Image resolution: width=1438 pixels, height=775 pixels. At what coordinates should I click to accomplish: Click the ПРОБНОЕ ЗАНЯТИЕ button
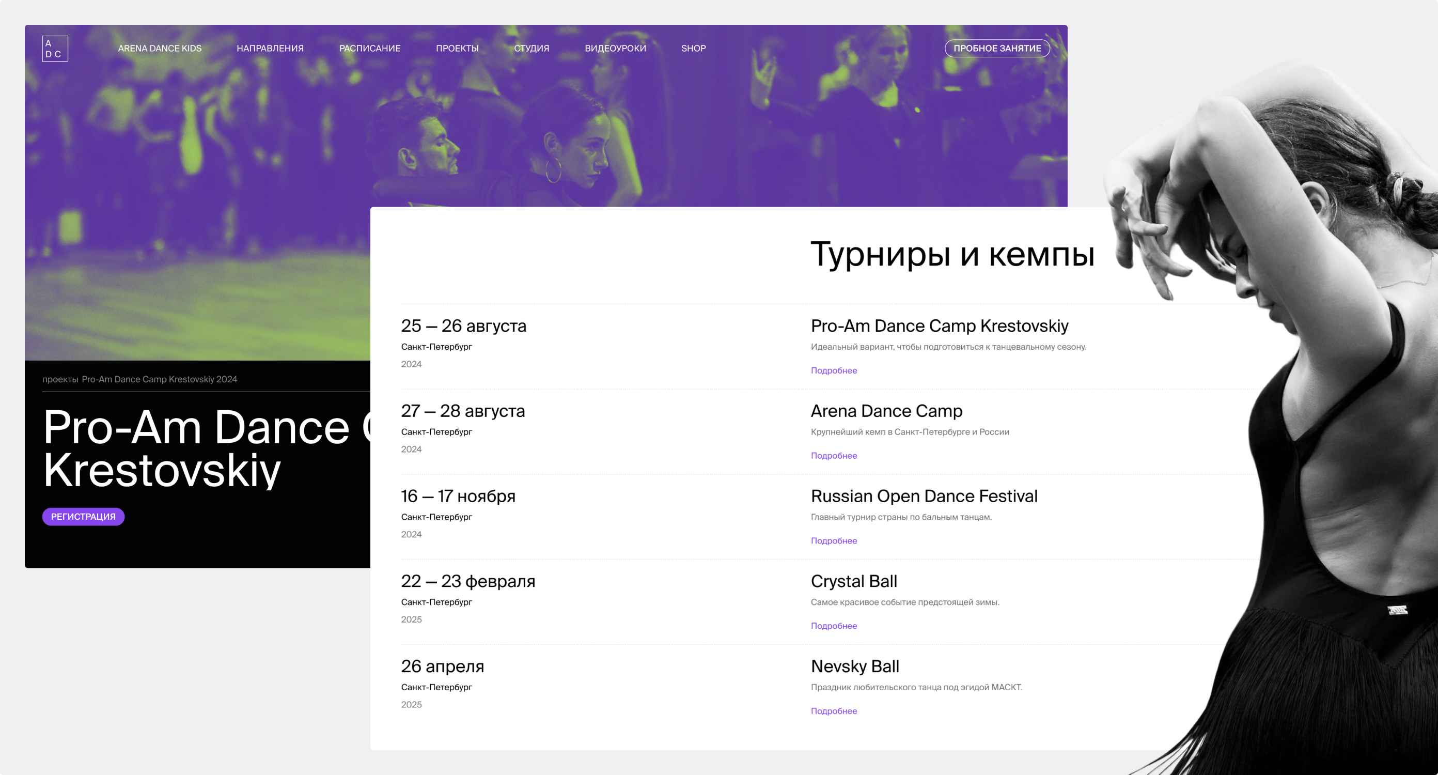coord(997,49)
